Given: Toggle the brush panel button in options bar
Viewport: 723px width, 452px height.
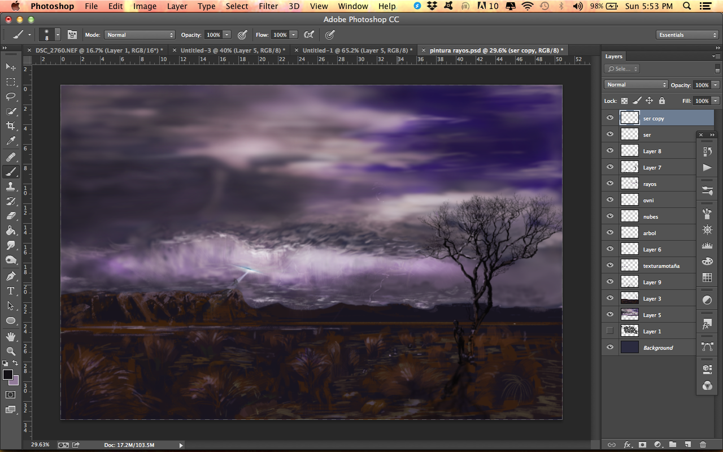Looking at the screenshot, I should pyautogui.click(x=72, y=34).
